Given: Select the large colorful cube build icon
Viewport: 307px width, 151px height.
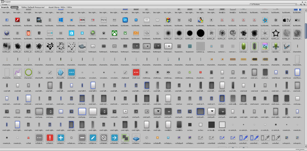Looking at the screenshot, I should 168,20.
